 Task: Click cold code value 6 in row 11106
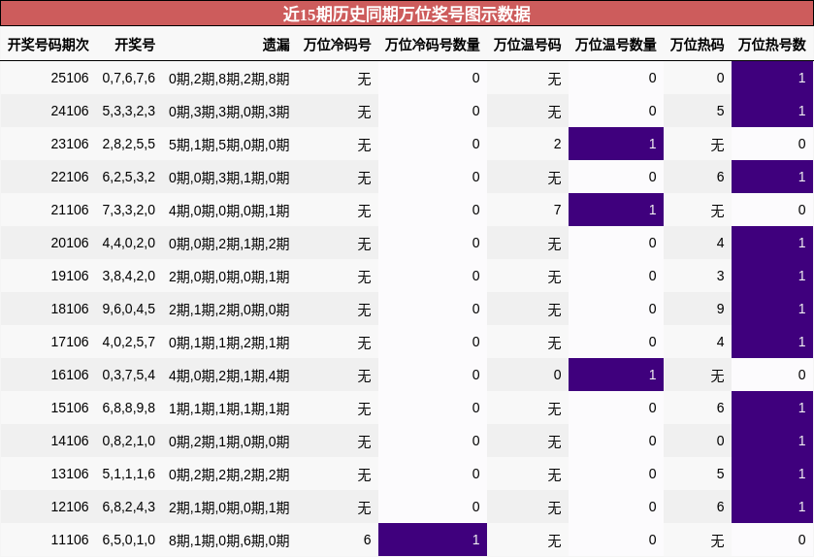[x=367, y=540]
